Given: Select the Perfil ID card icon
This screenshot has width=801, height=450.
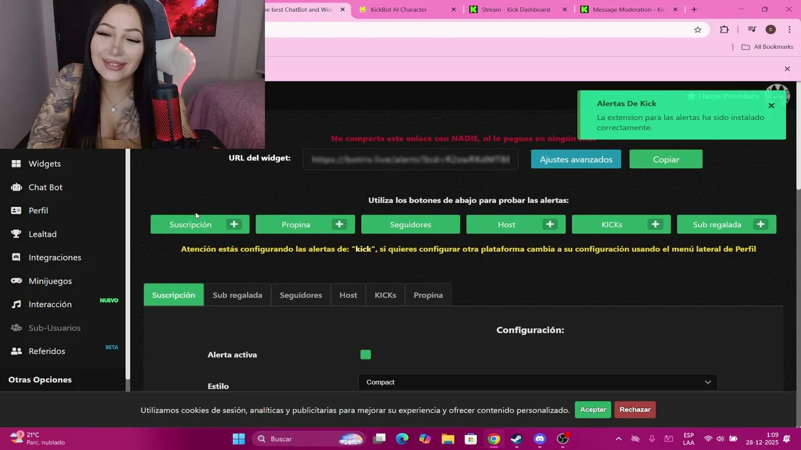Looking at the screenshot, I should coord(16,211).
